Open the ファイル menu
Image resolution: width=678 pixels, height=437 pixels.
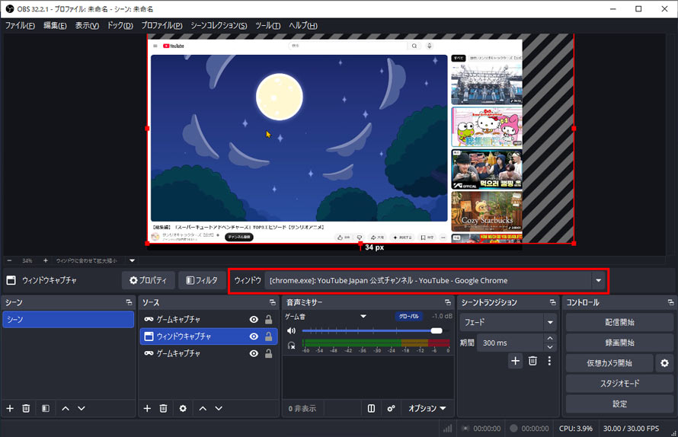coord(20,25)
